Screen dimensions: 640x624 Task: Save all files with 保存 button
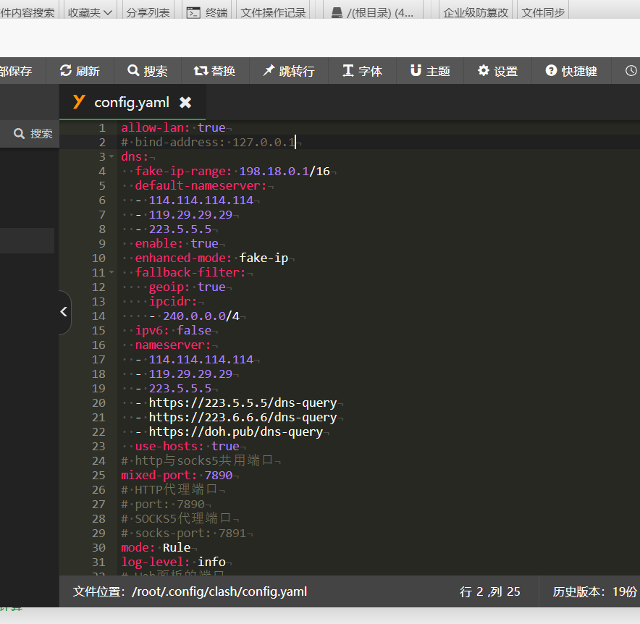[16, 71]
